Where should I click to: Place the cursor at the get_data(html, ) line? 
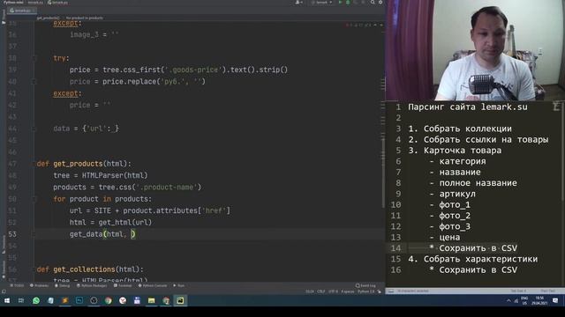(x=102, y=234)
